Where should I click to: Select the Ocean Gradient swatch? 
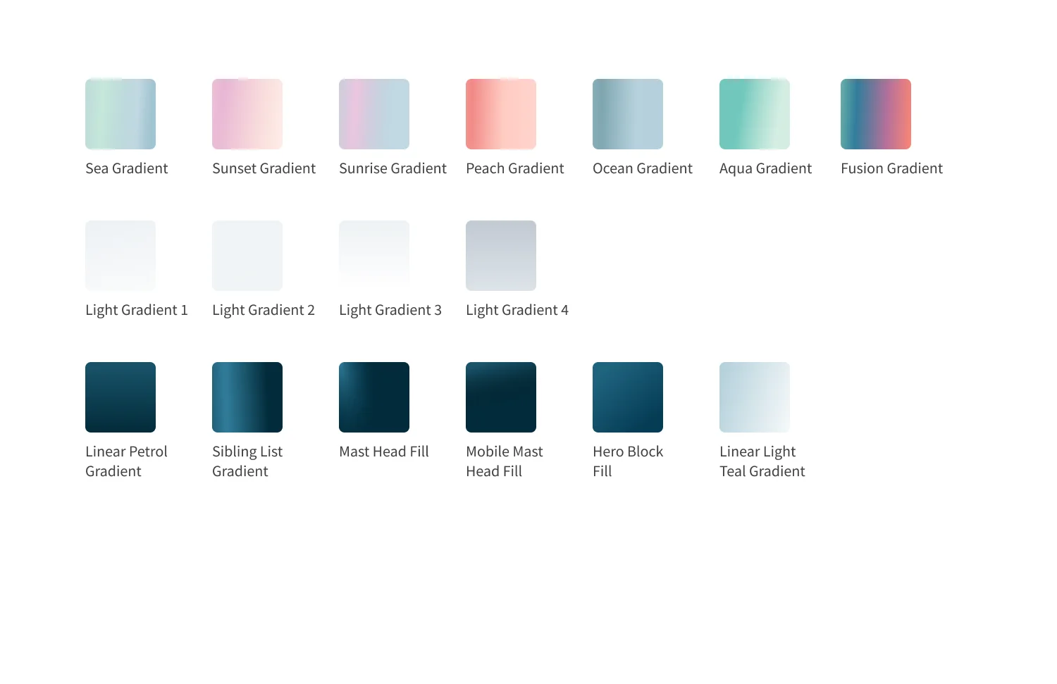[x=628, y=114]
